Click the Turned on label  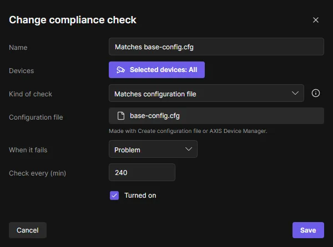tap(140, 195)
